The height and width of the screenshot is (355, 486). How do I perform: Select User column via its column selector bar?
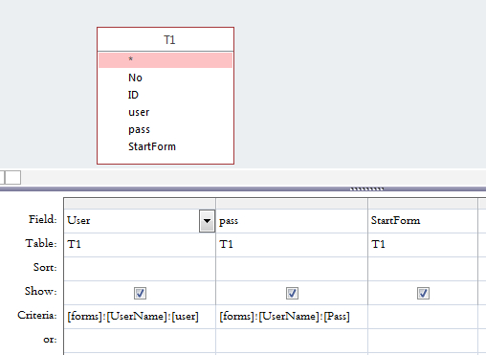point(140,204)
